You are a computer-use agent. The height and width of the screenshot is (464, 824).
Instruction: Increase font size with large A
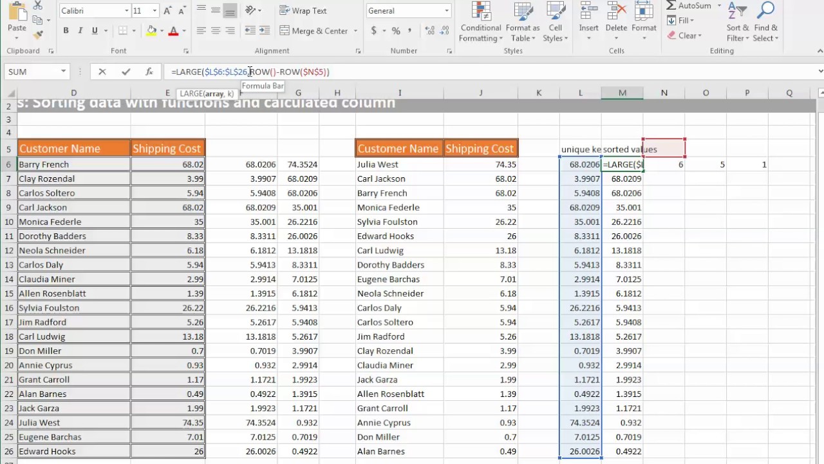[167, 11]
